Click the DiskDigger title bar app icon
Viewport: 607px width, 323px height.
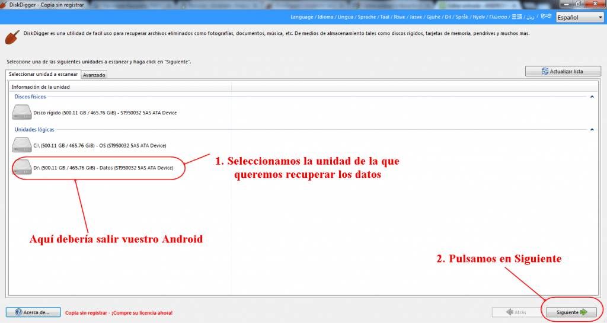pos(4,5)
